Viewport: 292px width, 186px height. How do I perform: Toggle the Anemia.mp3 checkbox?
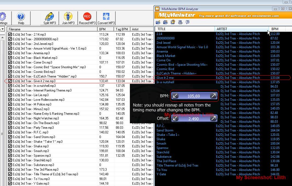coord(10,53)
